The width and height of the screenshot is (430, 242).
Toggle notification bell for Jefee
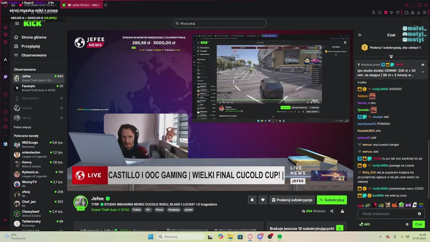pos(252,200)
